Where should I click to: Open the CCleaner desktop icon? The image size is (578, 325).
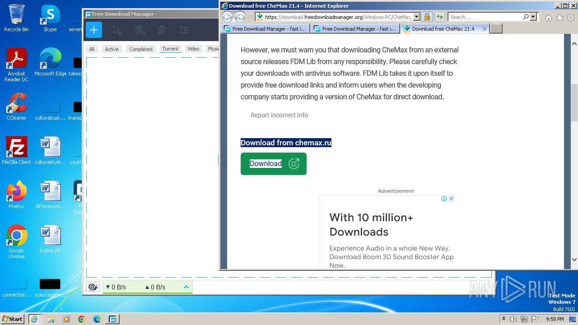16,107
